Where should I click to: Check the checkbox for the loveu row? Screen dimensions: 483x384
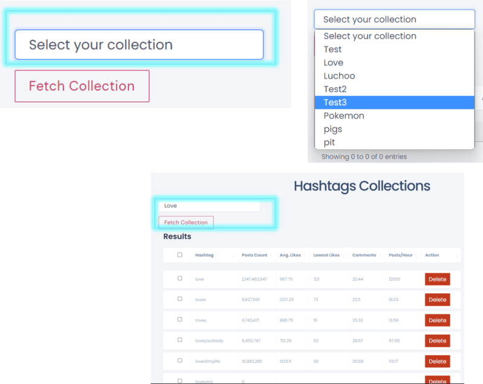[x=180, y=319]
